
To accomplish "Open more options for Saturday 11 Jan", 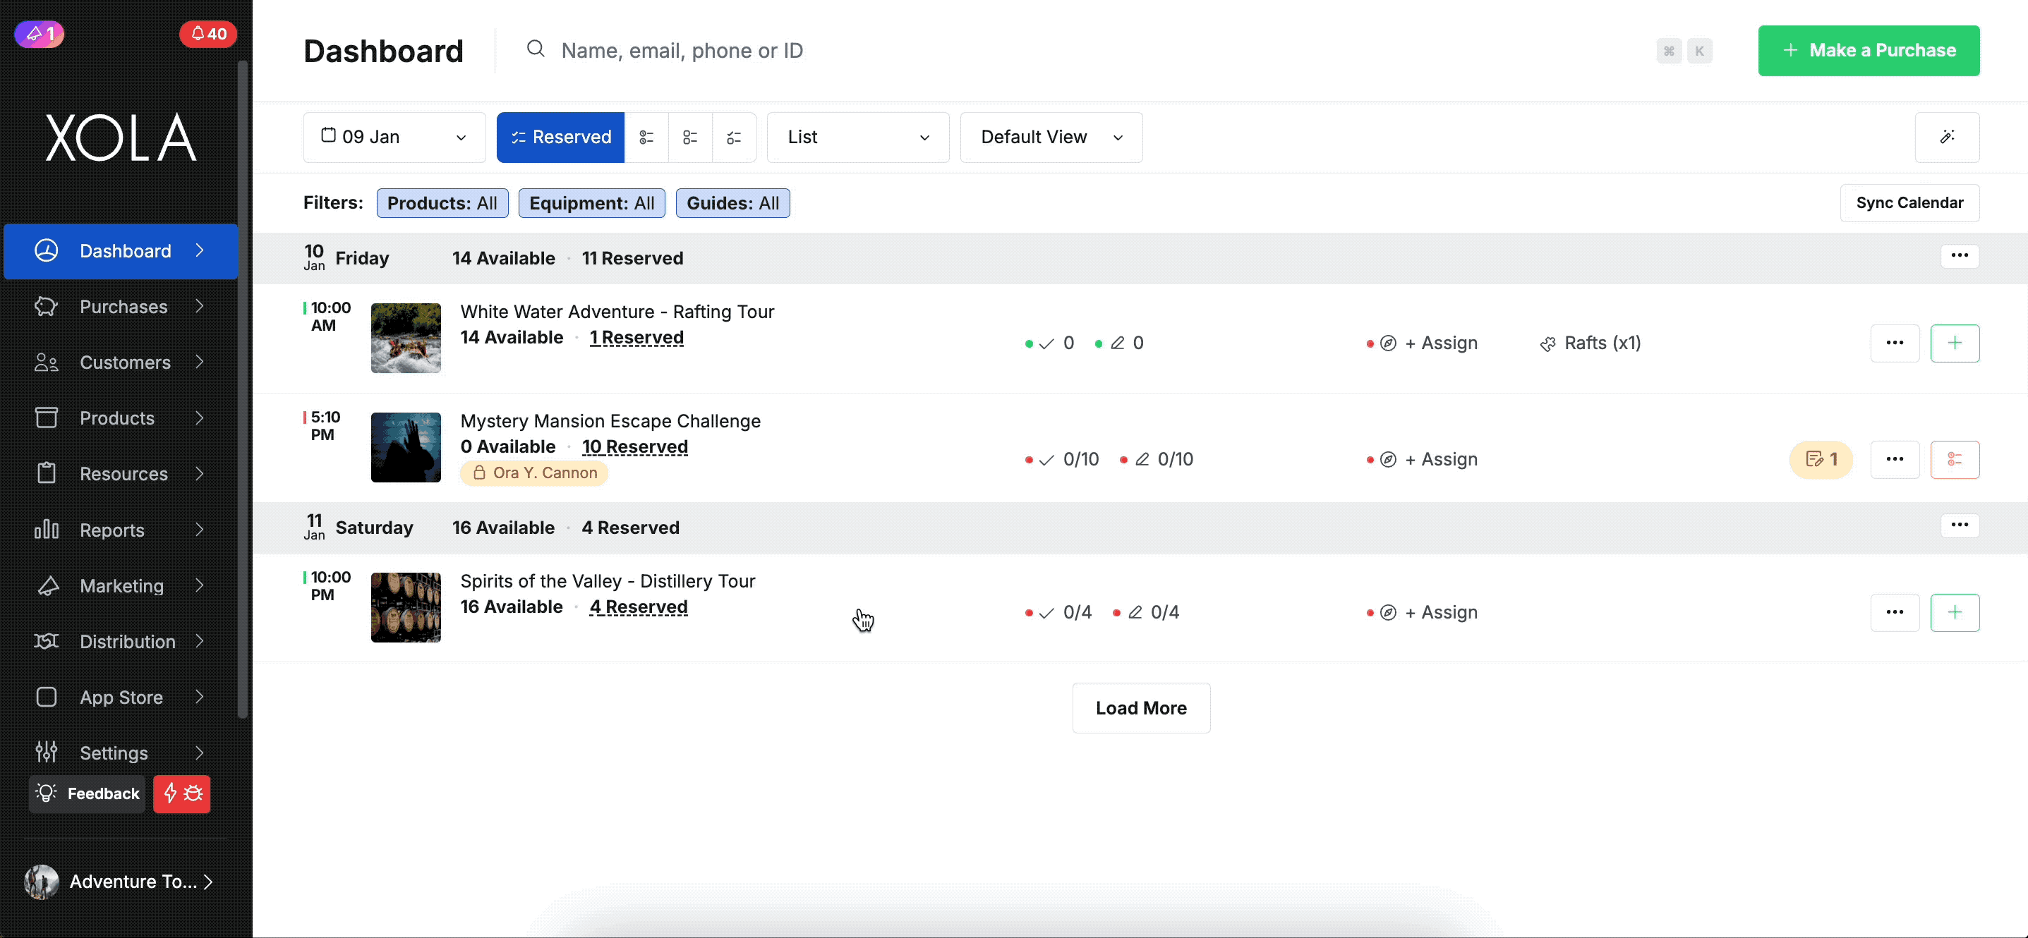I will [x=1960, y=525].
